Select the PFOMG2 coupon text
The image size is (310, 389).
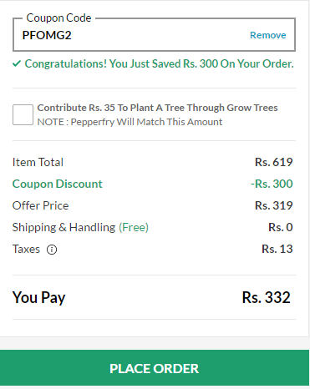coord(47,35)
